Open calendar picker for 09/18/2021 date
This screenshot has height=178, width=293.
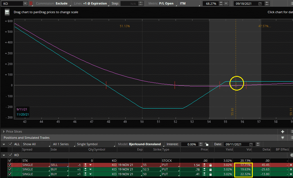[x=260, y=4]
